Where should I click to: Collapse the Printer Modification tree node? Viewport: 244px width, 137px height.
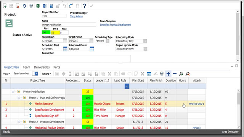13,91
